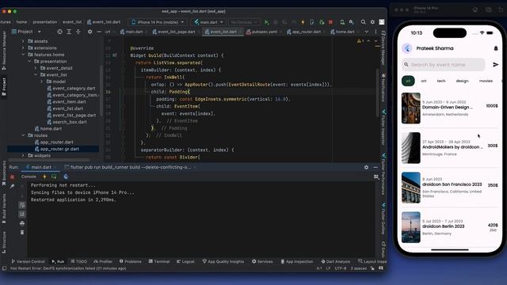This screenshot has width=507, height=285.
Task: Open Logcat tool window
Action: [x=185, y=261]
